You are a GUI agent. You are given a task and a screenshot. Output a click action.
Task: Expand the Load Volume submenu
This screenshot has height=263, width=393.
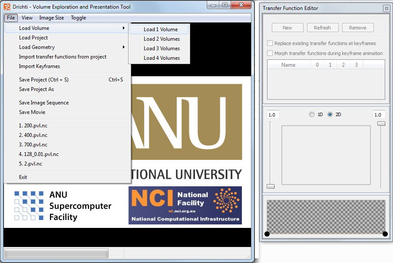[x=67, y=28]
